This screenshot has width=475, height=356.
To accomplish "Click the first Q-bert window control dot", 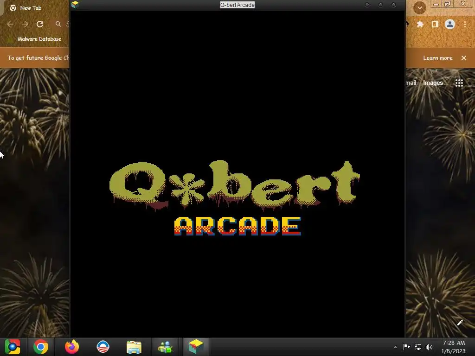I will [367, 5].
